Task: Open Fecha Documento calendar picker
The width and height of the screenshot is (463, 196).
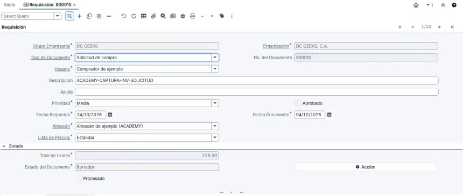Action: pyautogui.click(x=329, y=115)
